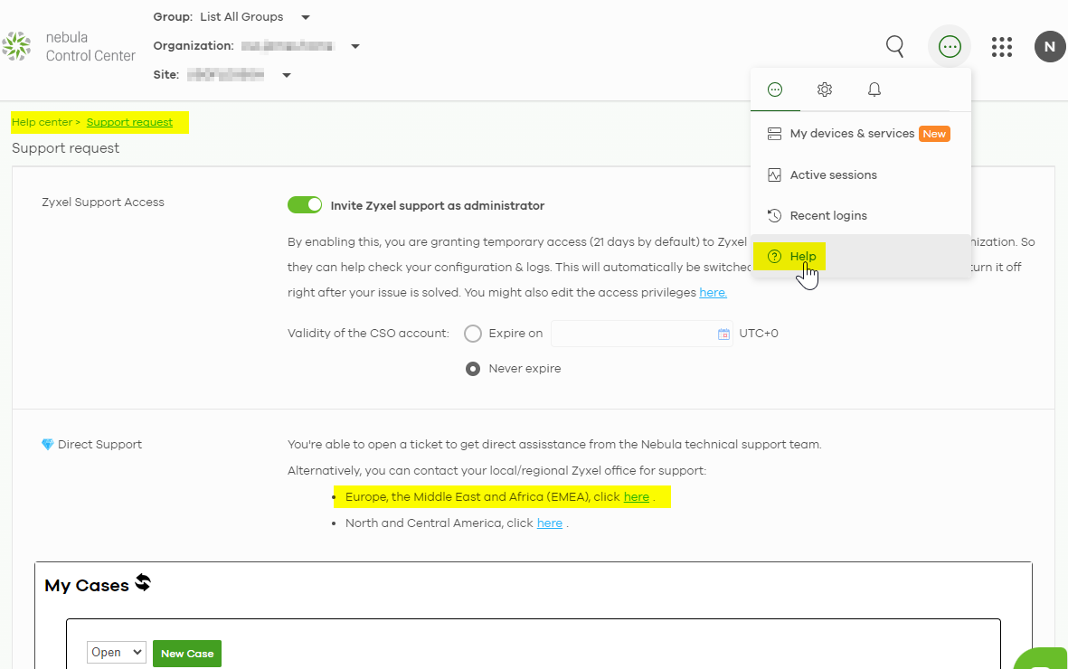Click the expiry date input field
The width and height of the screenshot is (1068, 669).
pyautogui.click(x=642, y=333)
